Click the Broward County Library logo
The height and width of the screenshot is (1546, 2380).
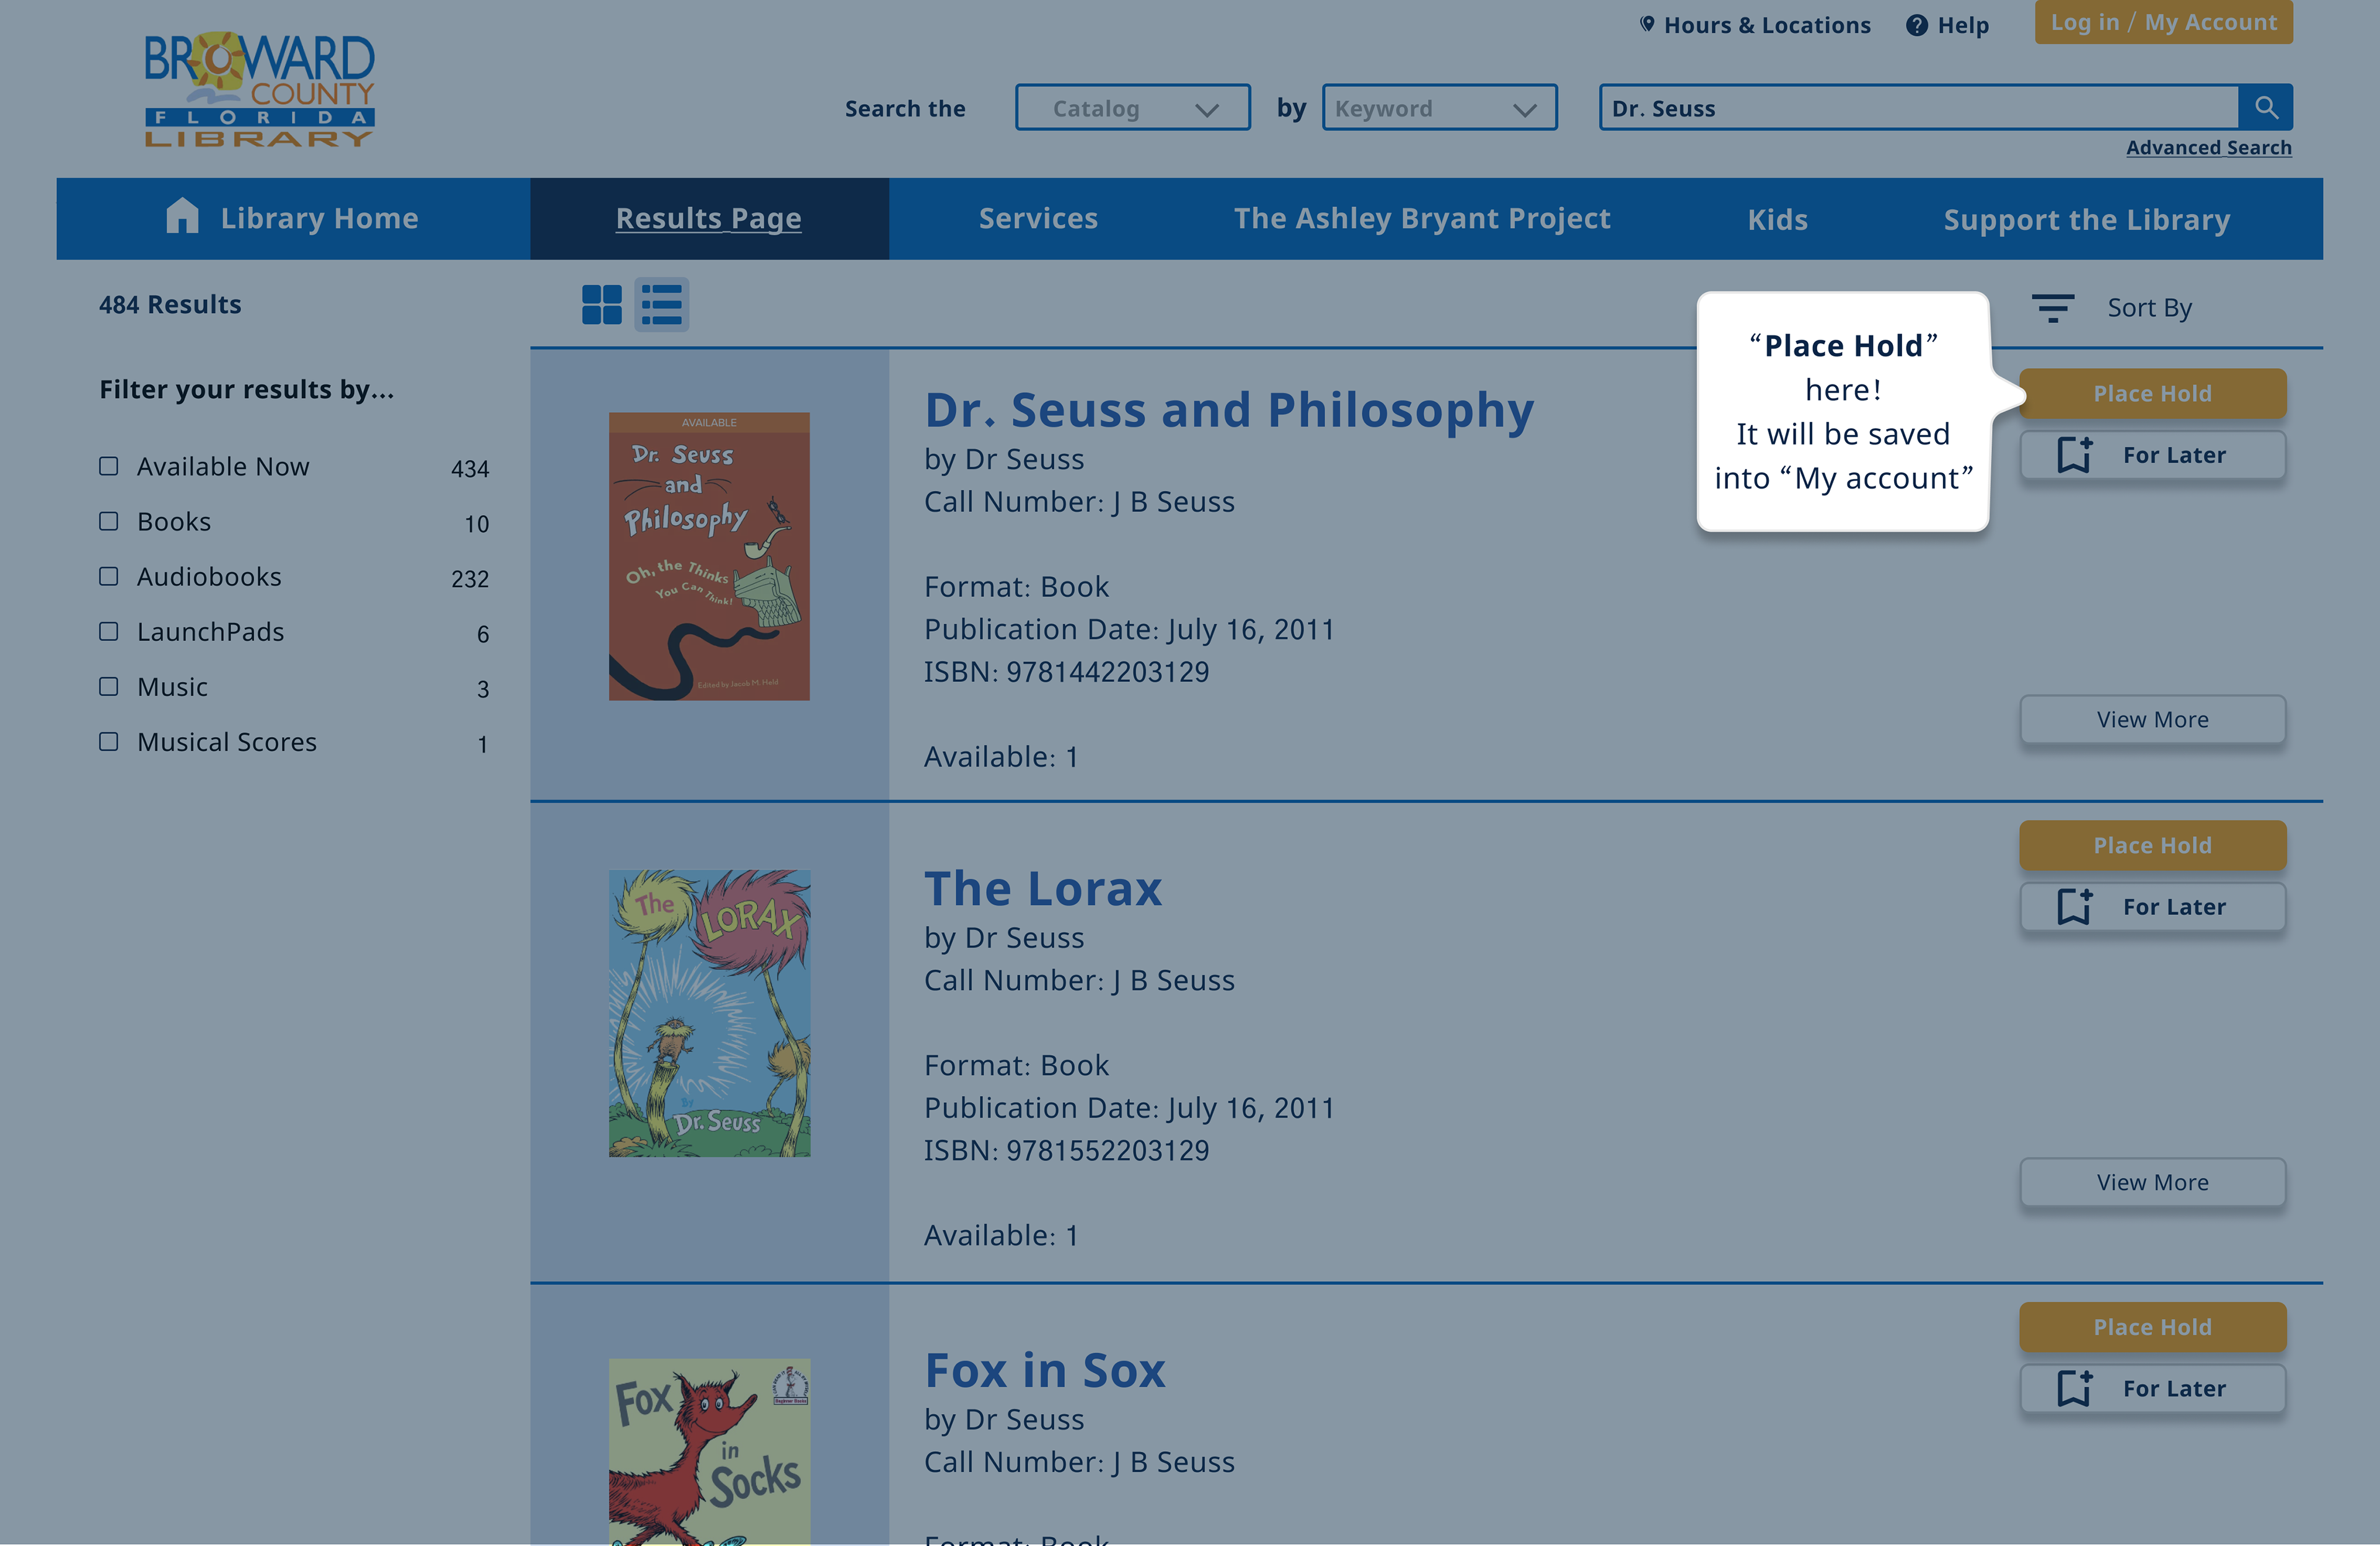tap(259, 90)
